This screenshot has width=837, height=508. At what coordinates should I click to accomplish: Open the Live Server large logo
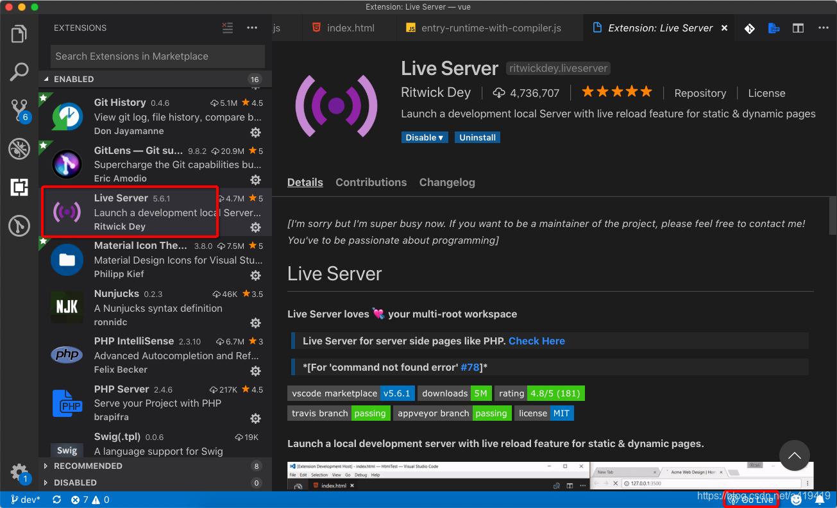(x=336, y=105)
